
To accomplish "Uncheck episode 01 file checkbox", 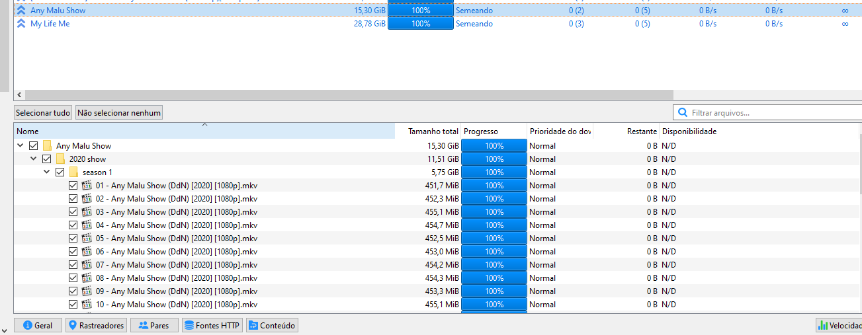I will point(73,186).
